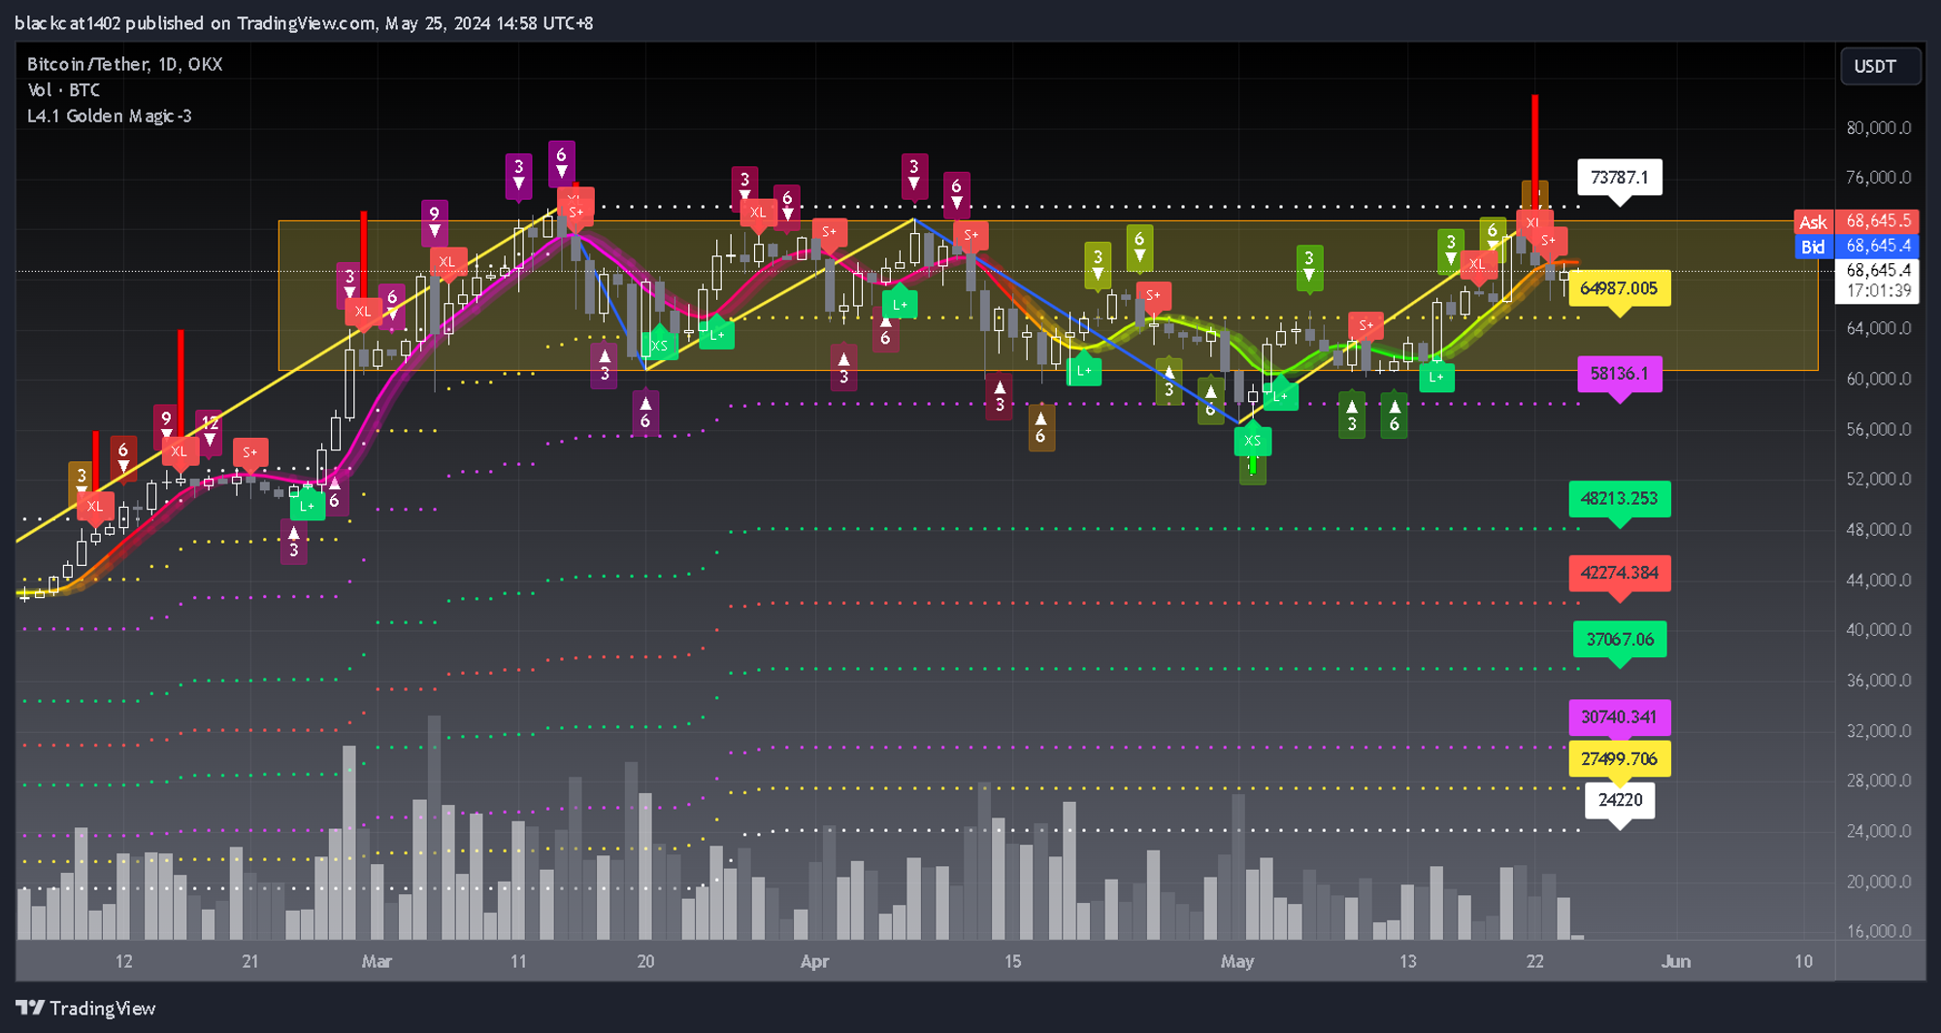Click the L4.1 Golden Magic-3 indicator legend
The width and height of the screenshot is (1941, 1033).
[109, 117]
